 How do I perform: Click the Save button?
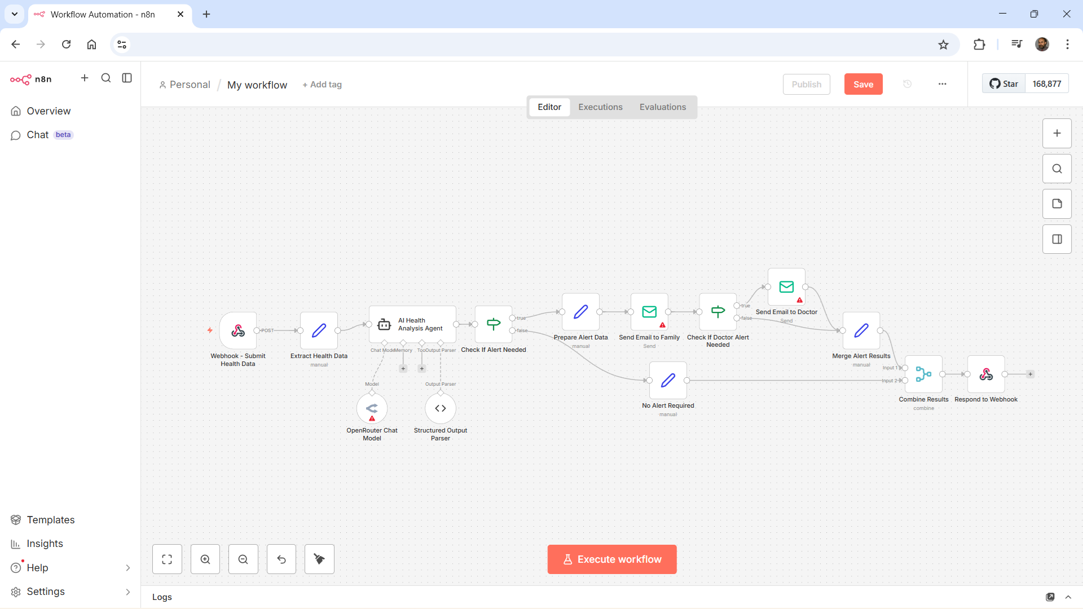pyautogui.click(x=863, y=84)
